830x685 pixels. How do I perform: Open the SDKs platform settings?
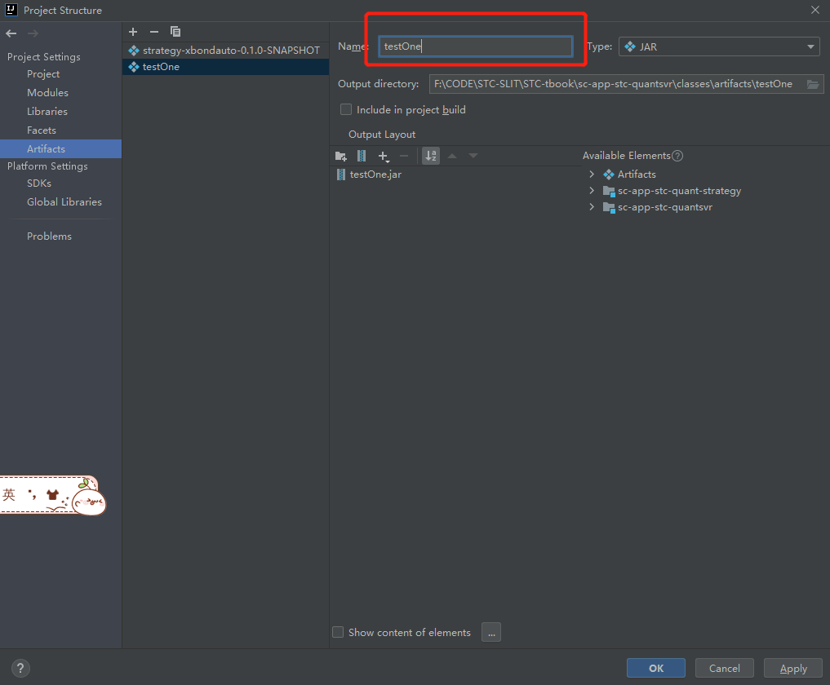coord(39,183)
